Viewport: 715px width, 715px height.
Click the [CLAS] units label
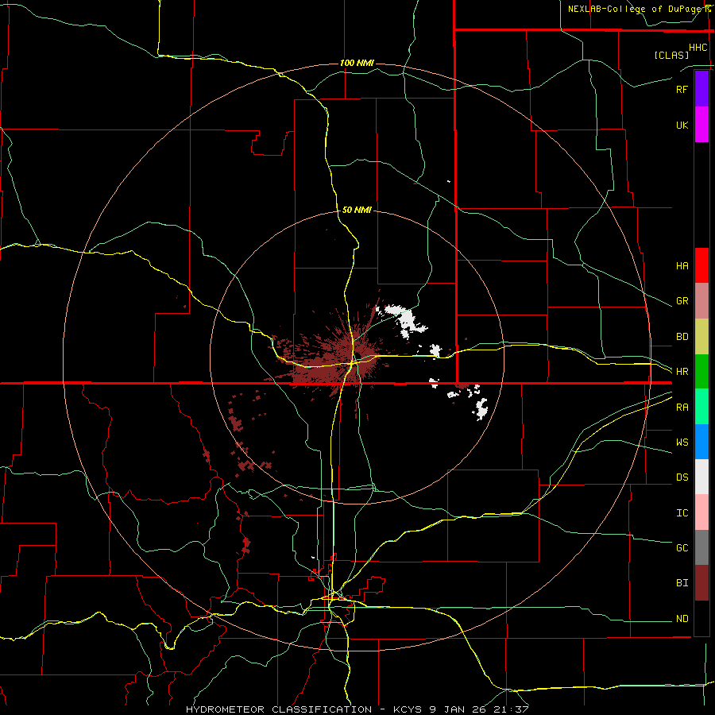tap(671, 55)
